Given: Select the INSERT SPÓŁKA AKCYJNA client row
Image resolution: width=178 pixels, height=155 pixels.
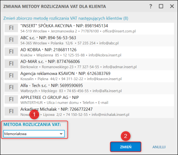Looking at the screenshot, I should point(89,28).
